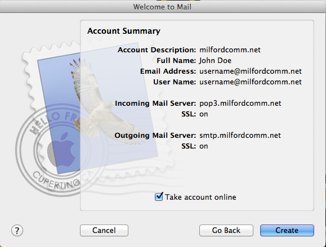Click the Outgoing Mail Server label
The height and width of the screenshot is (247, 326).
(x=155, y=136)
